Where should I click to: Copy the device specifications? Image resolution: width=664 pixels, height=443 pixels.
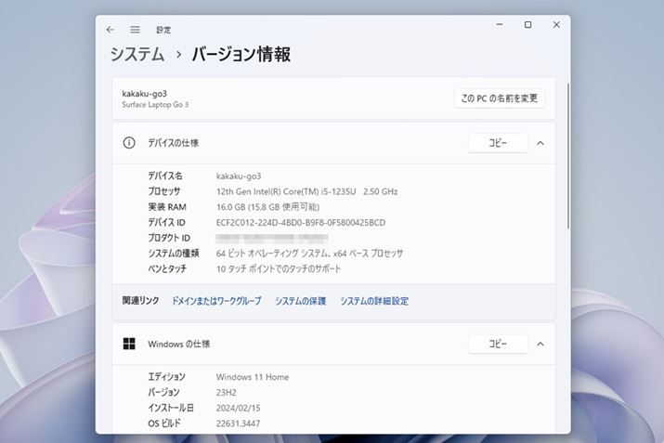[498, 143]
